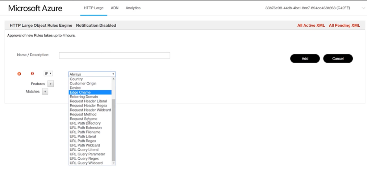Screen dimensions: 367x178
Task: Click the dropdown list scroll up arrow
Action: pos(113,79)
